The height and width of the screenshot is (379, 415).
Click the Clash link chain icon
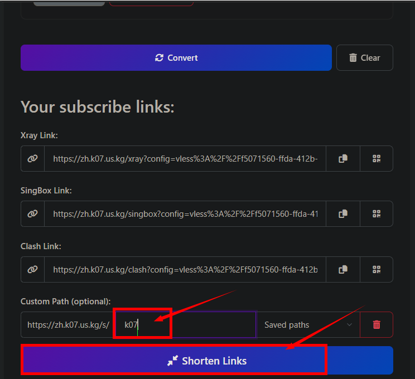(33, 270)
